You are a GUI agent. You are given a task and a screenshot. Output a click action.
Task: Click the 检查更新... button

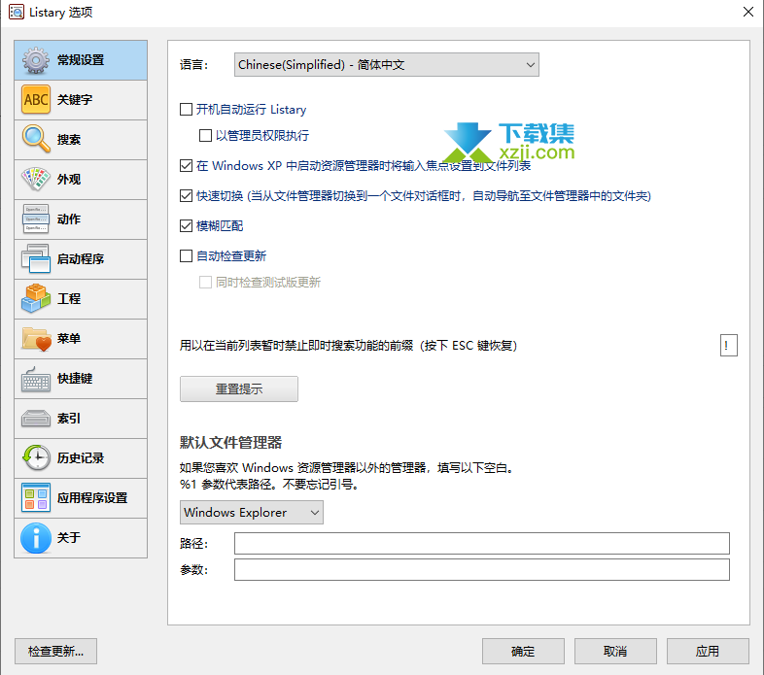click(x=55, y=652)
